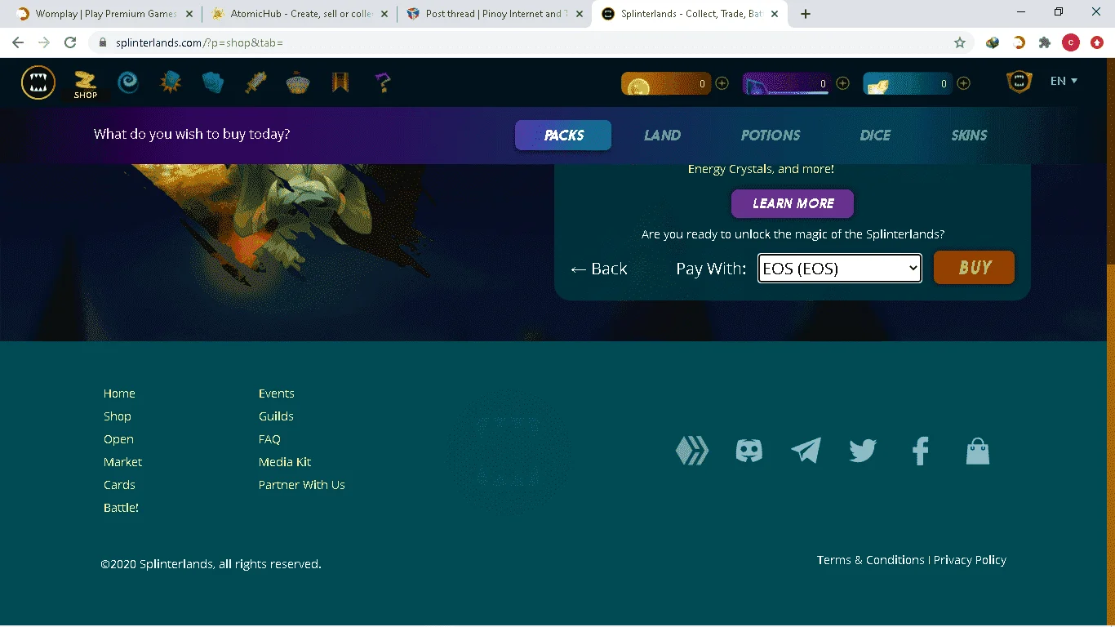Viewport: 1115px width, 627px height.
Task: Open the Open footer link
Action: click(118, 439)
